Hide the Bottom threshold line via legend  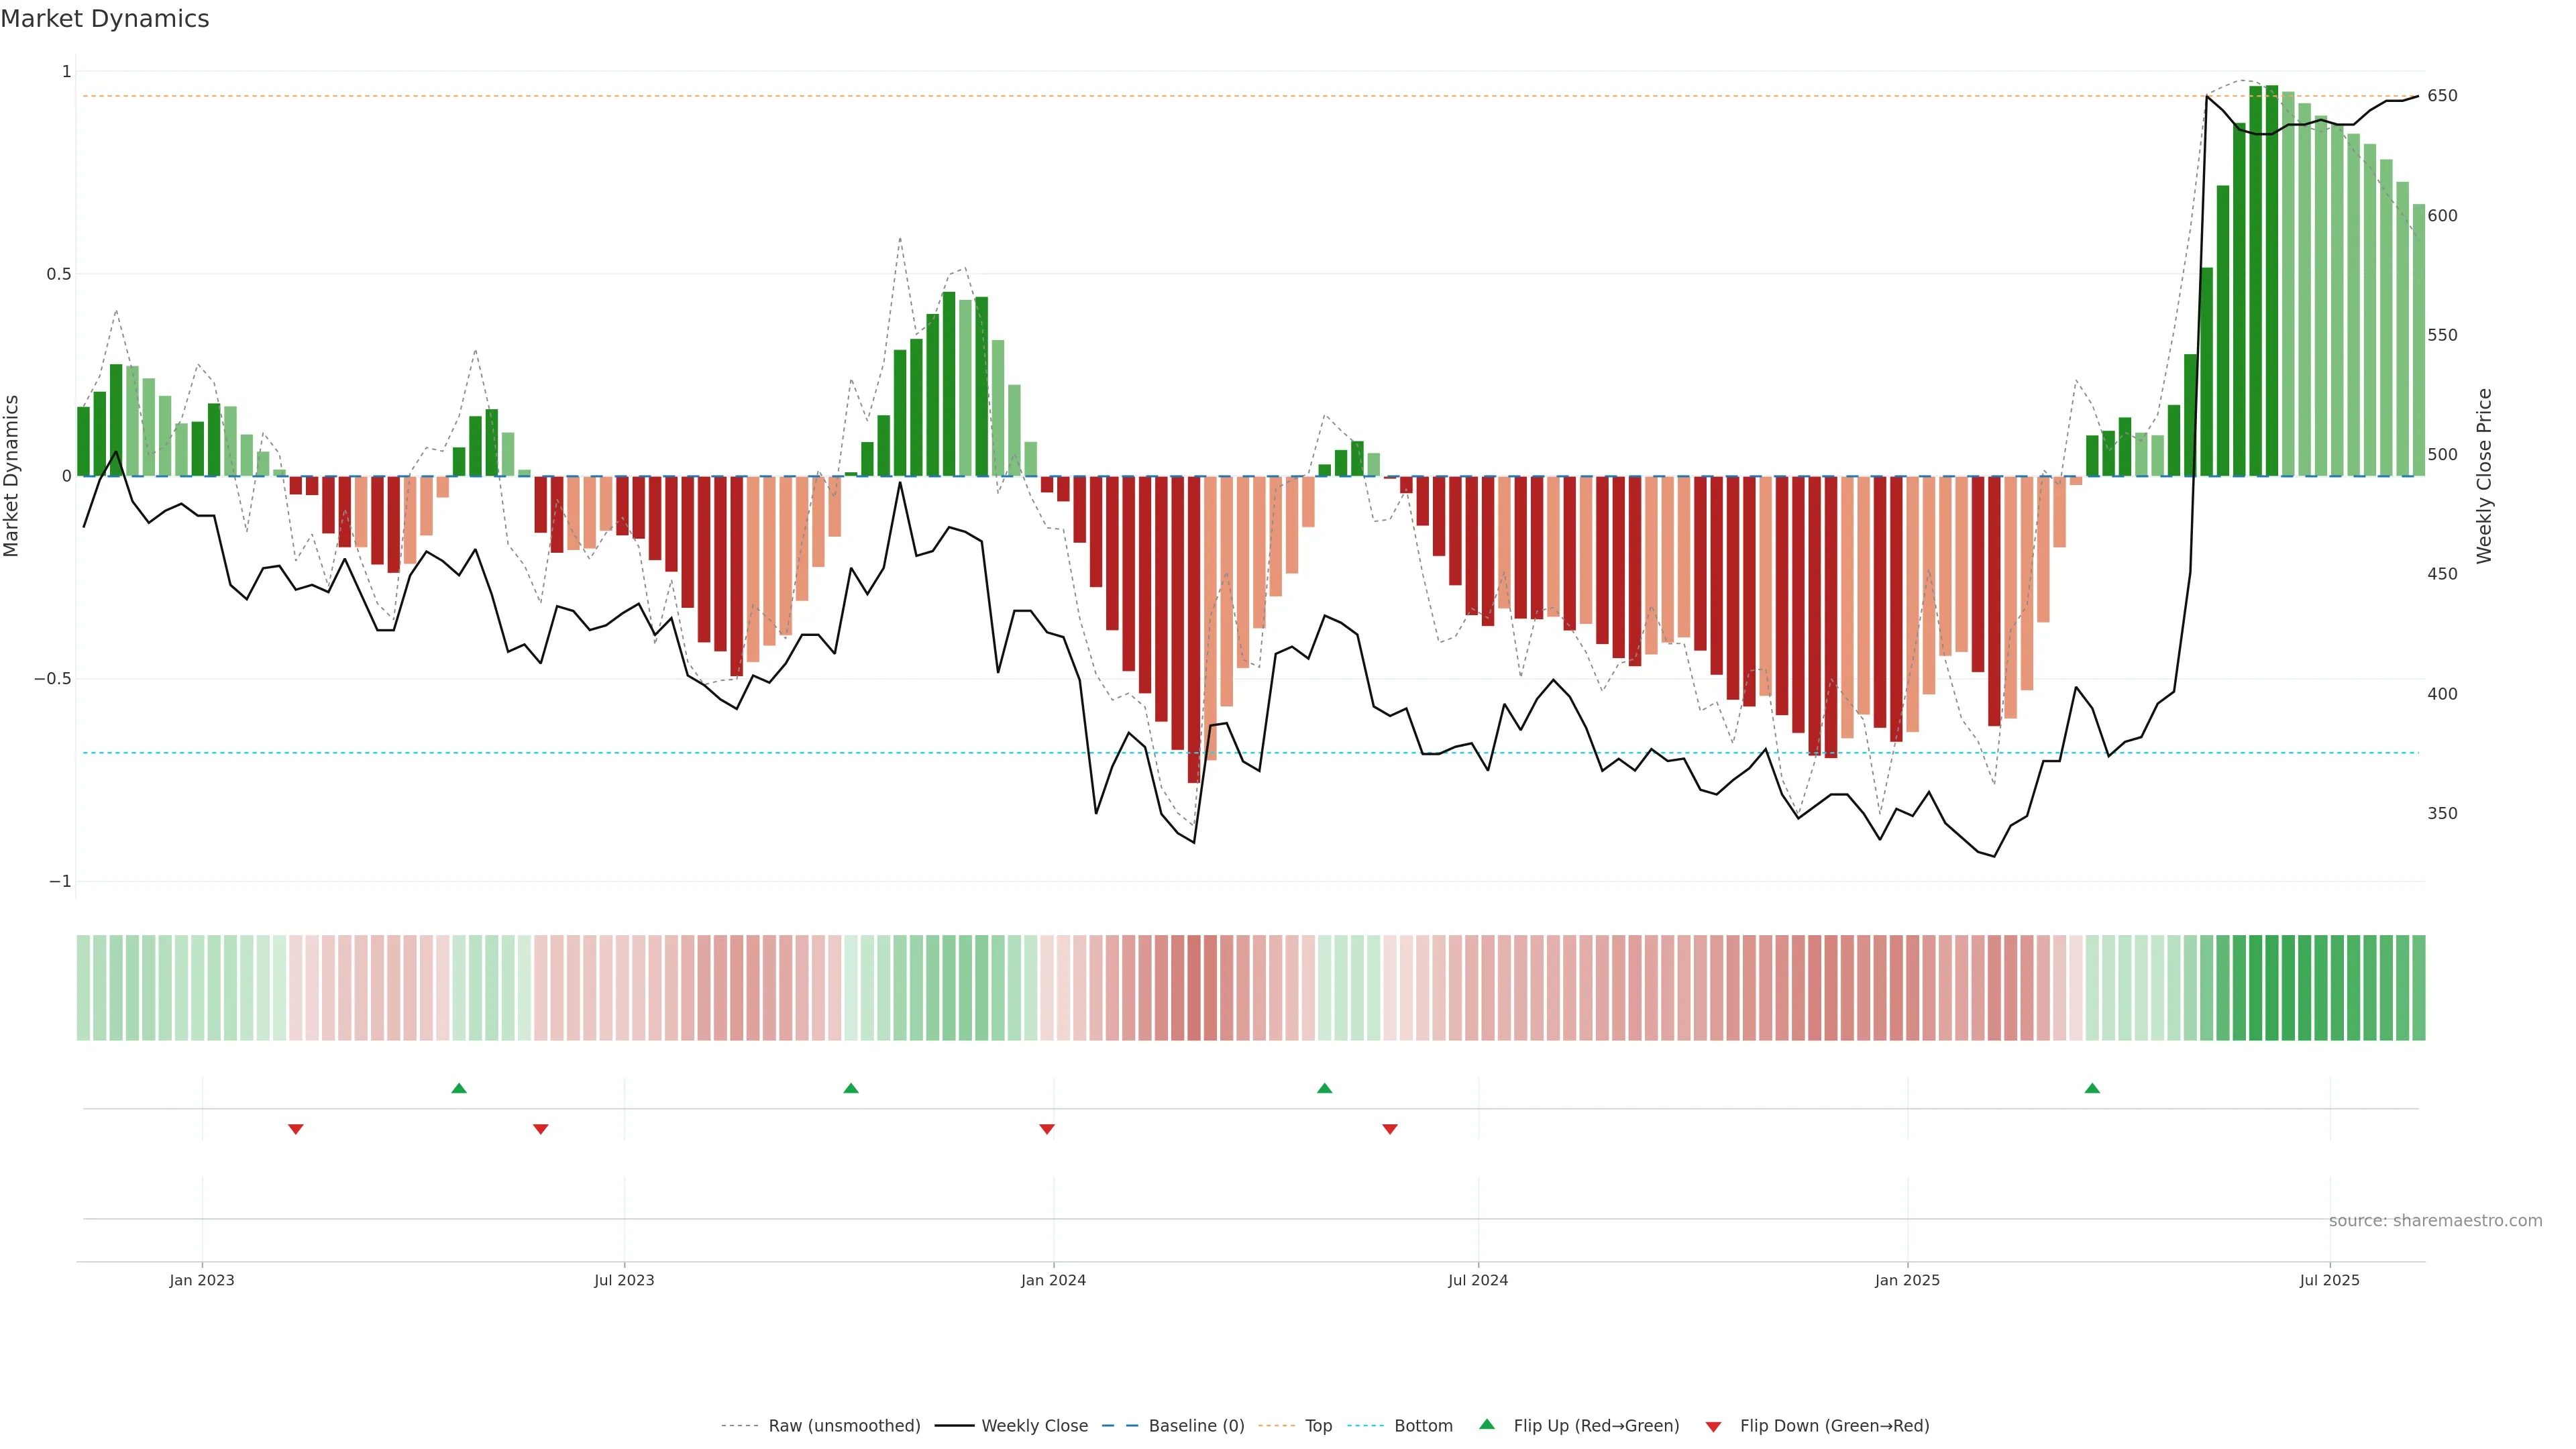click(1423, 1426)
